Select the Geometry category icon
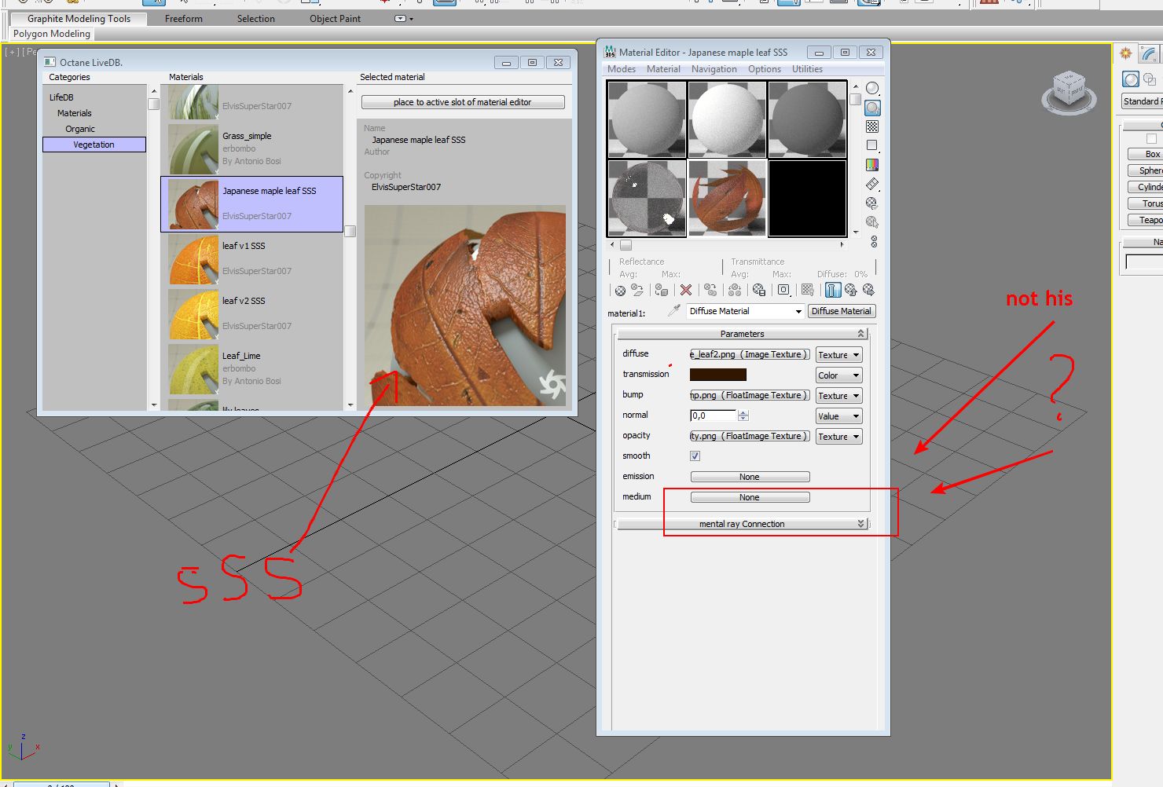The image size is (1163, 787). [1131, 79]
